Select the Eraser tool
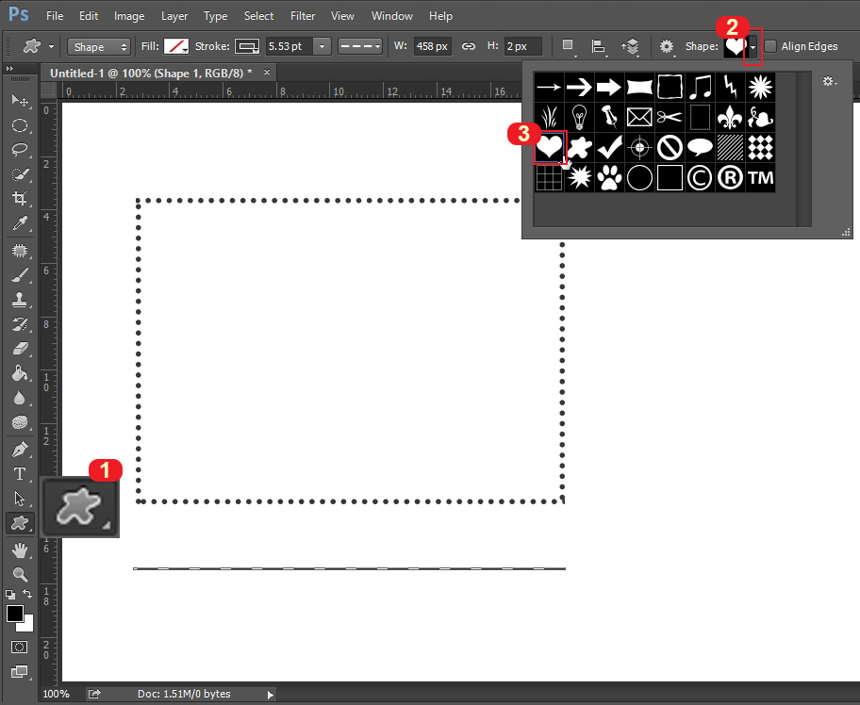 (20, 349)
